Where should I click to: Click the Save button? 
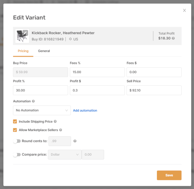click(x=169, y=175)
